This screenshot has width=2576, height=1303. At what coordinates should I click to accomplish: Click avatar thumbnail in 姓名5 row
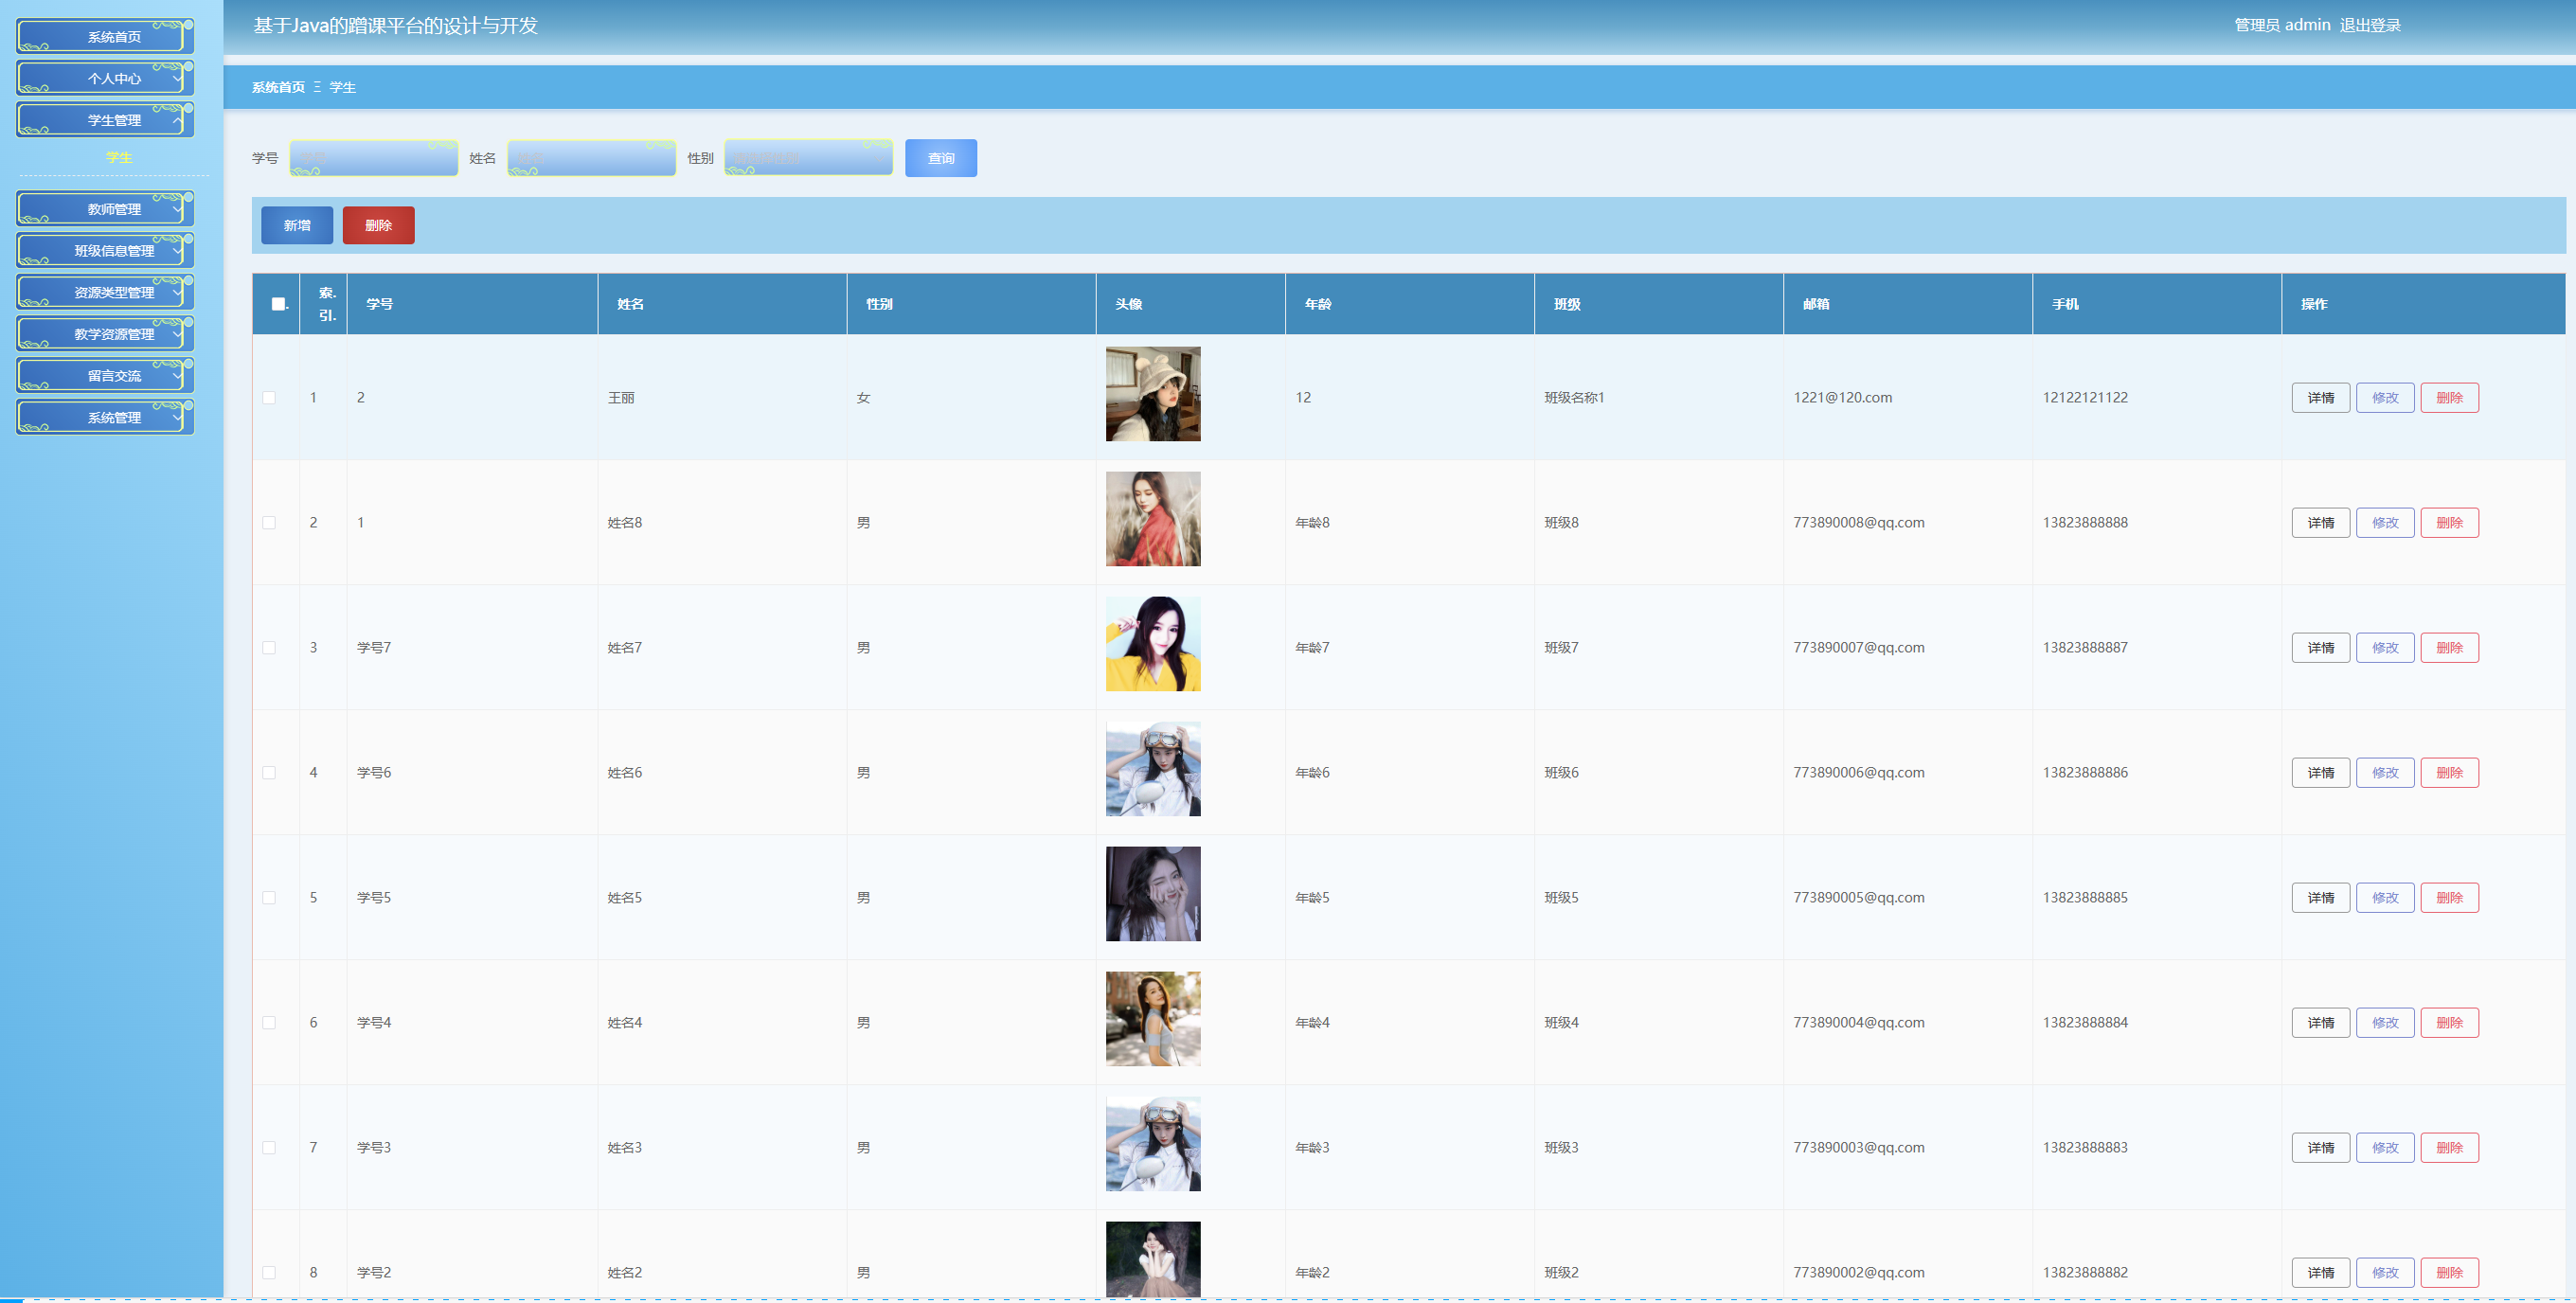tap(1152, 894)
